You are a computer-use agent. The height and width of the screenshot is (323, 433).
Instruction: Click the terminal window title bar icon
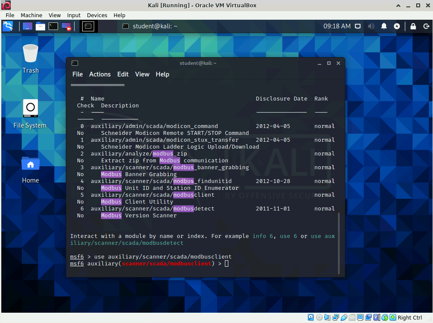[75, 63]
